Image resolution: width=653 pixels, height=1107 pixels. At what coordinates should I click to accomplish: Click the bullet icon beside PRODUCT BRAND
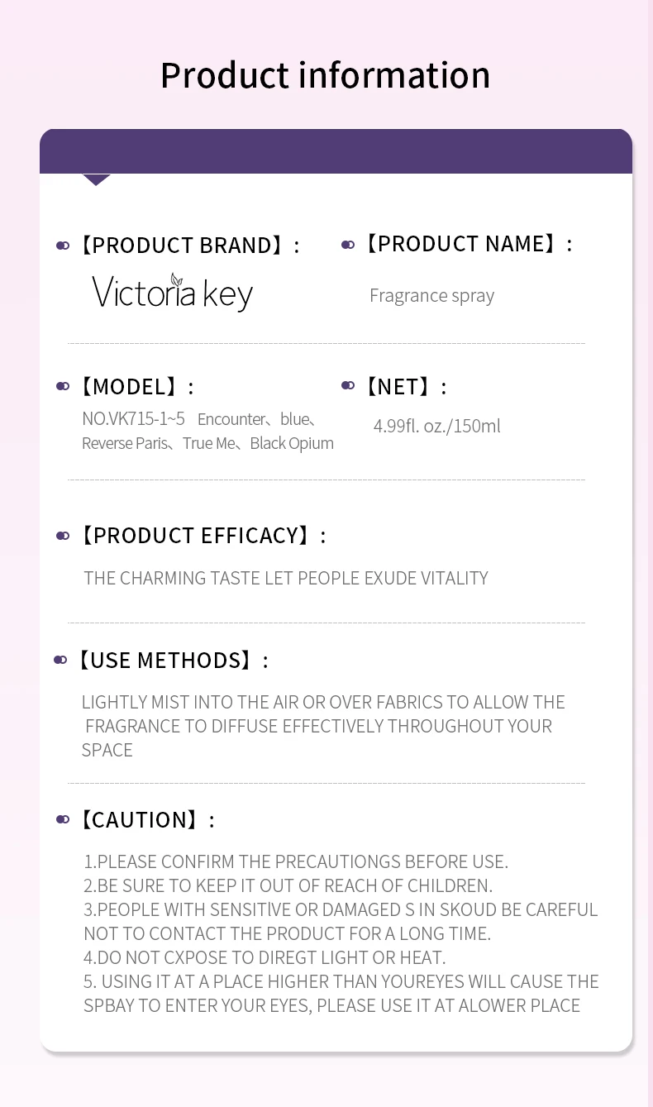coord(63,246)
